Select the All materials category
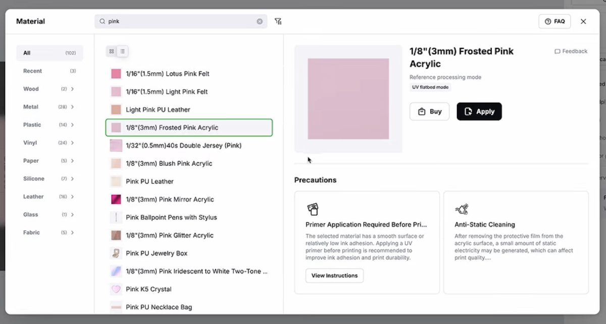The height and width of the screenshot is (324, 606). click(49, 53)
